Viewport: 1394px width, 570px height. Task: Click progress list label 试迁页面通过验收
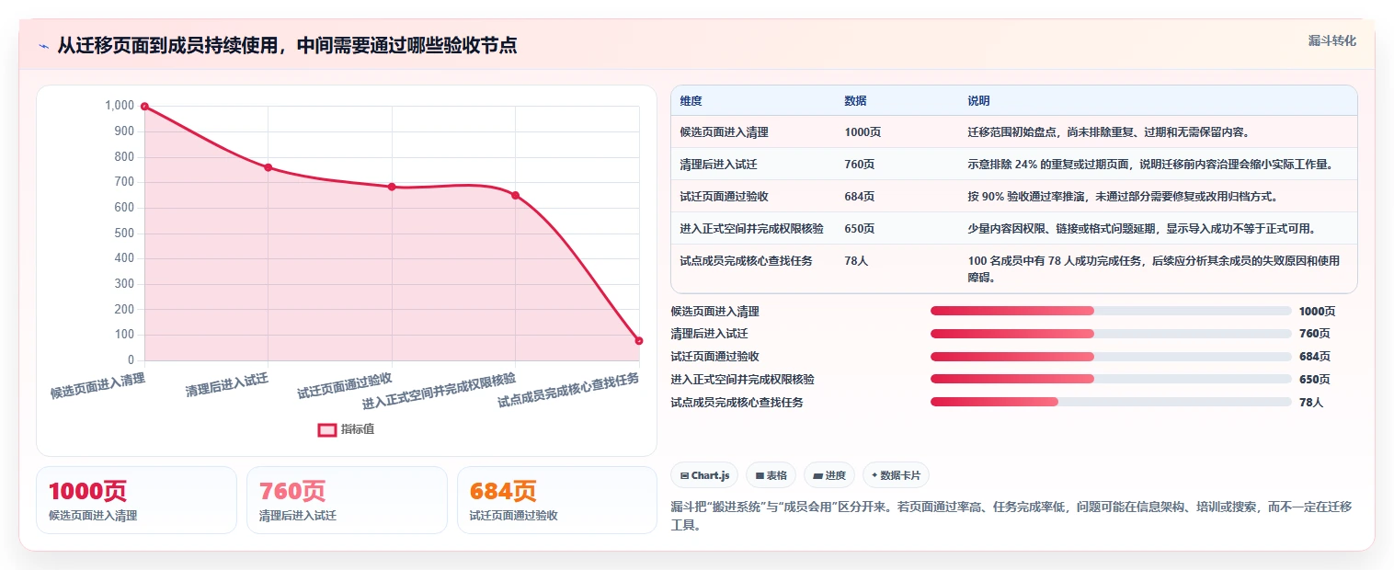[715, 357]
